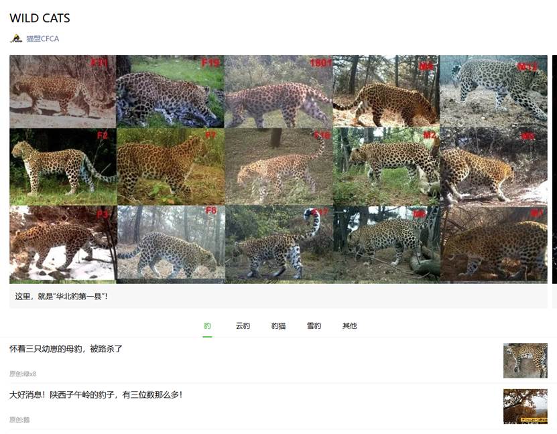Click the WILD CATS page title
Viewport: 557px width, 434px height.
pos(40,18)
